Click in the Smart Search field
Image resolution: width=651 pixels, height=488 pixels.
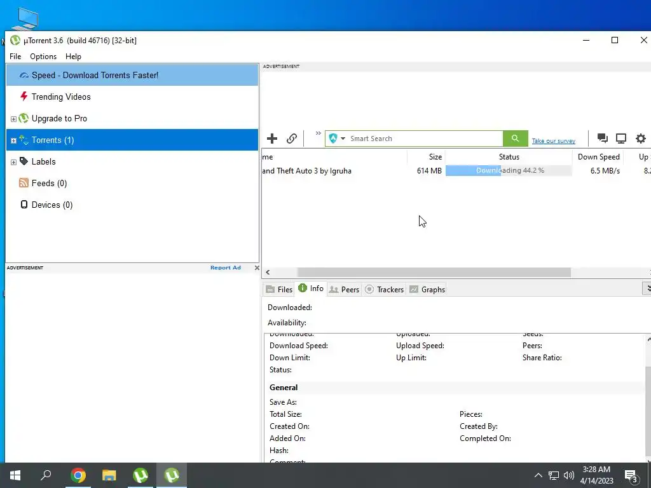coord(425,139)
